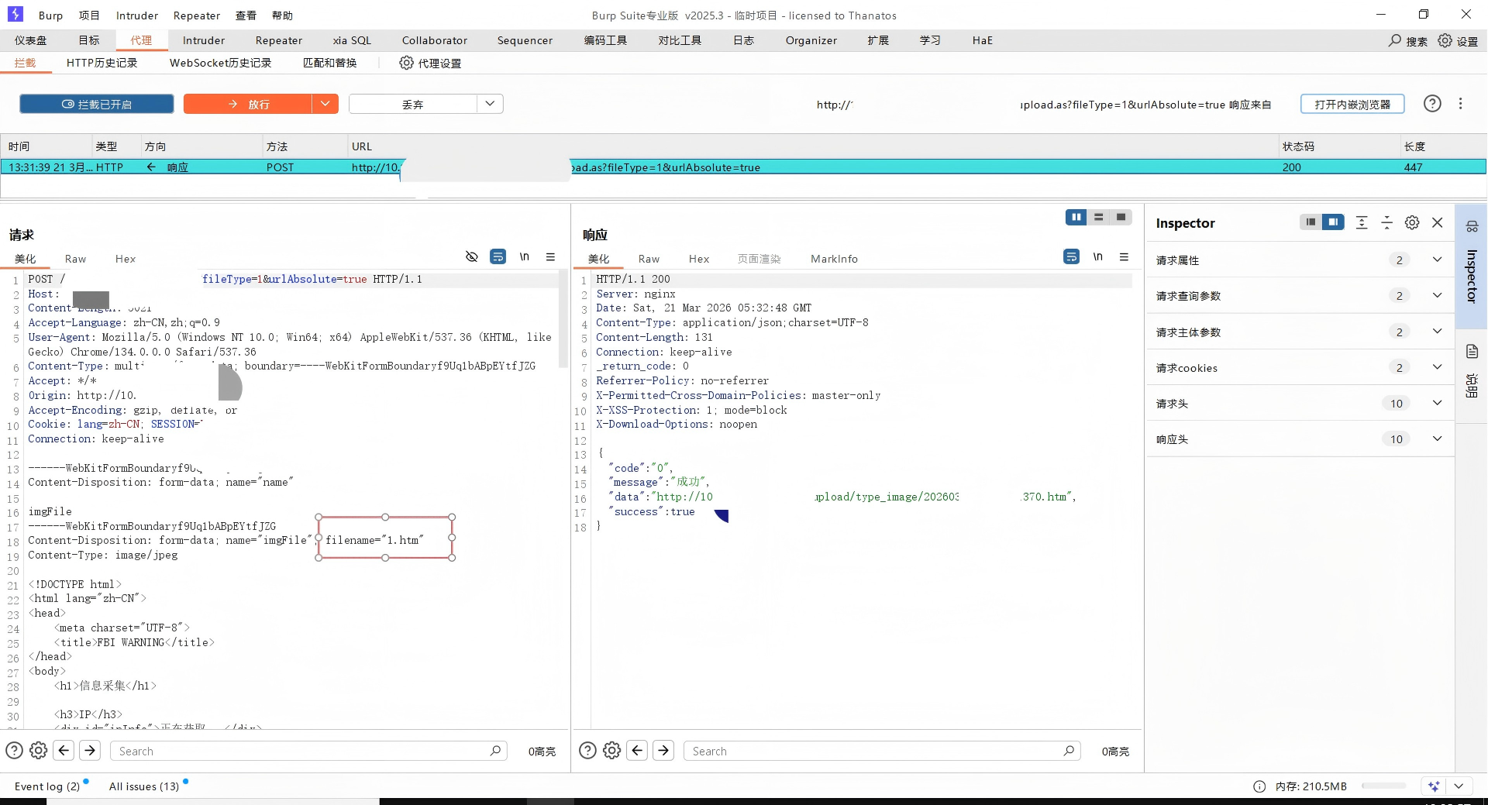The height and width of the screenshot is (805, 1488).
Task: Open Event log (2)
Action: (x=47, y=786)
